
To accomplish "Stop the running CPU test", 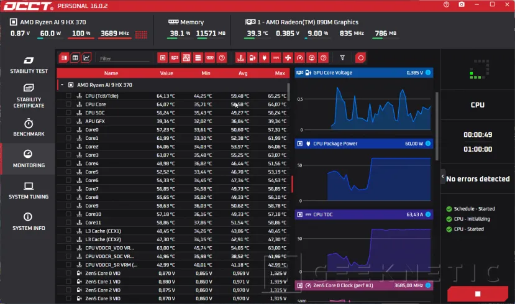I will 477,293.
